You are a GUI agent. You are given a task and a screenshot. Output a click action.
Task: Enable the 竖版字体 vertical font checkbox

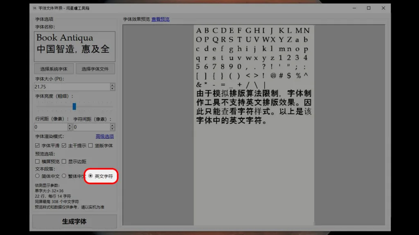tap(90, 145)
